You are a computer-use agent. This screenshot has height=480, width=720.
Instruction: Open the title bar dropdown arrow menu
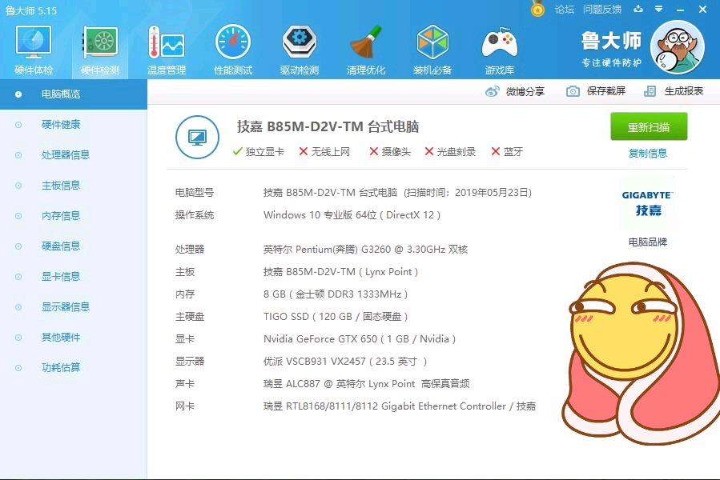[x=659, y=9]
